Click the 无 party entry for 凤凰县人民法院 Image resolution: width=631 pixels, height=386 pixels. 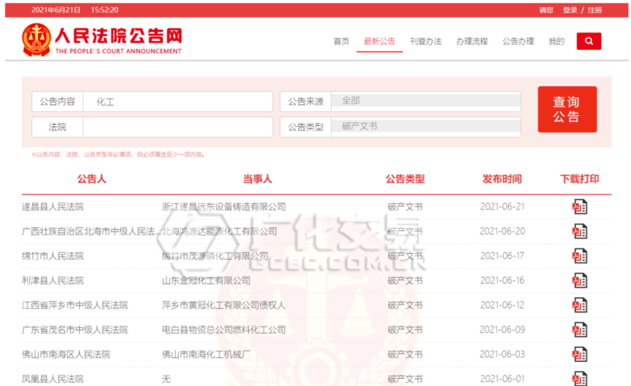166,379
